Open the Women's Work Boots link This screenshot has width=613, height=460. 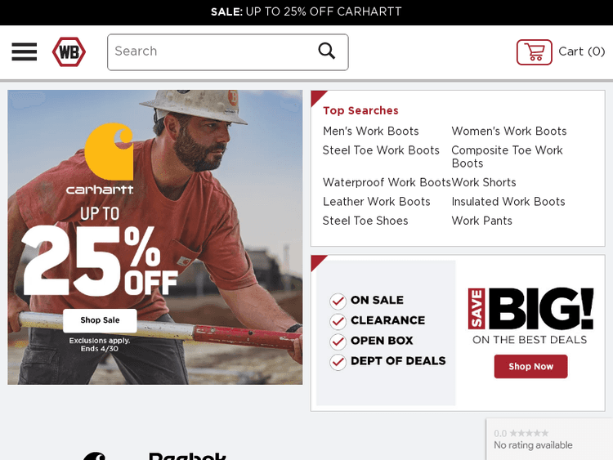(x=509, y=131)
